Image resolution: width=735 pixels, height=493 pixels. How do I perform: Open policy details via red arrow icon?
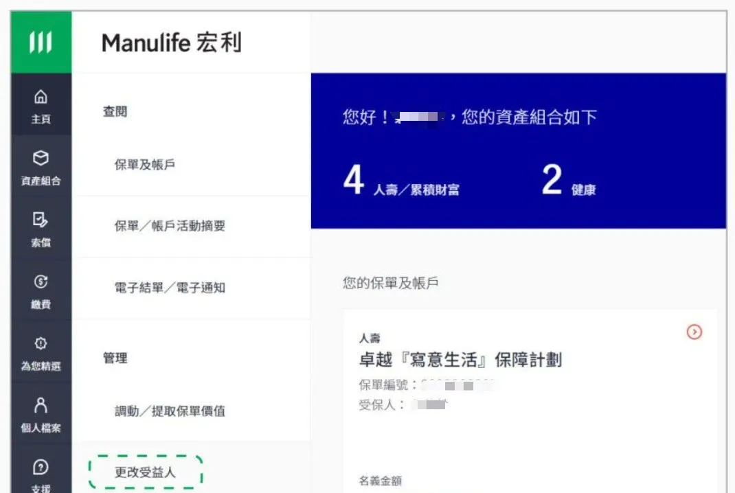[x=694, y=332]
